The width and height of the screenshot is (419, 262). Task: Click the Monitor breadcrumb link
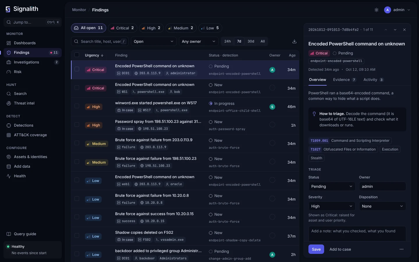click(79, 10)
